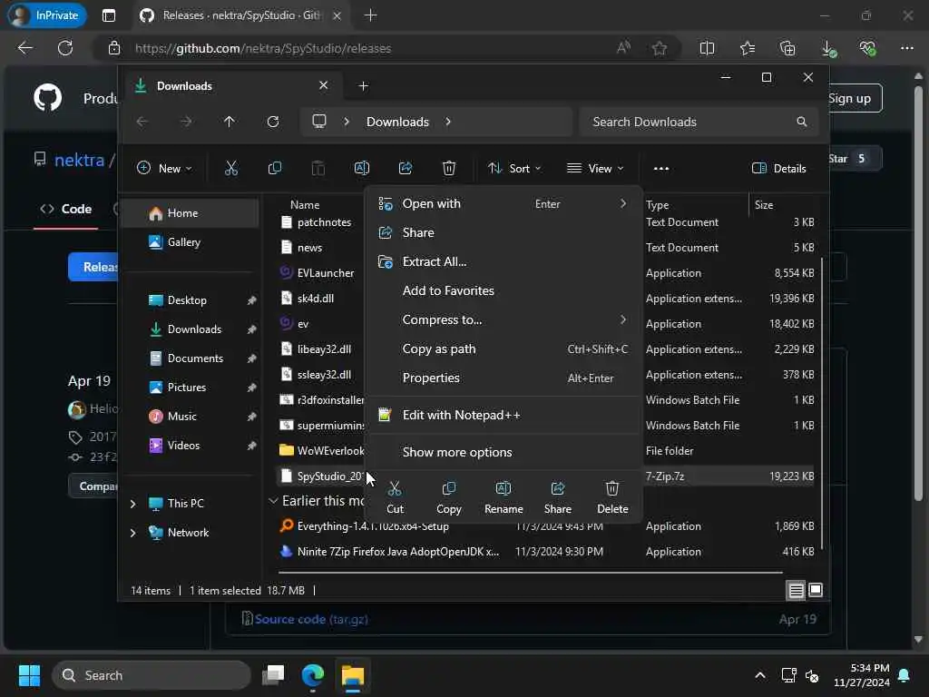Viewport: 929px width, 697px height.
Task: Open Properties from the context menu
Action: pyautogui.click(x=503, y=378)
